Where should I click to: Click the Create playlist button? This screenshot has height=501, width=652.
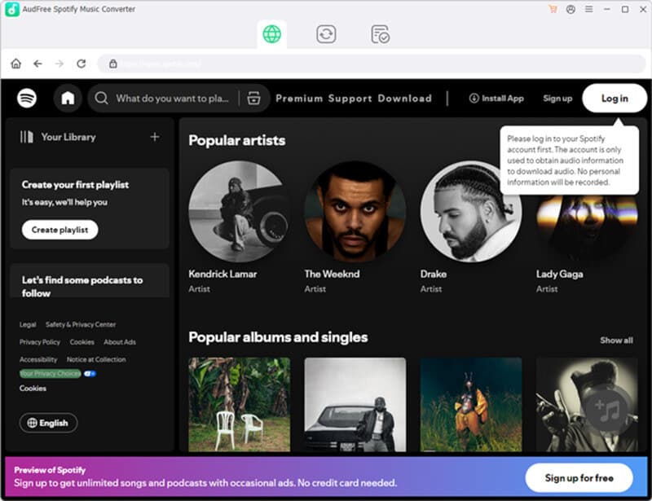click(x=59, y=230)
